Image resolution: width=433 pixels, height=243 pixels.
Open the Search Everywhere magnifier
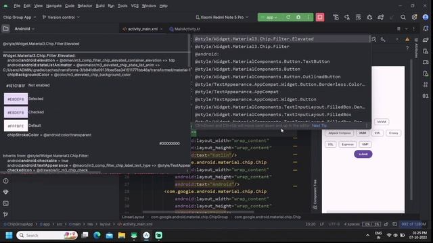[x=403, y=17]
